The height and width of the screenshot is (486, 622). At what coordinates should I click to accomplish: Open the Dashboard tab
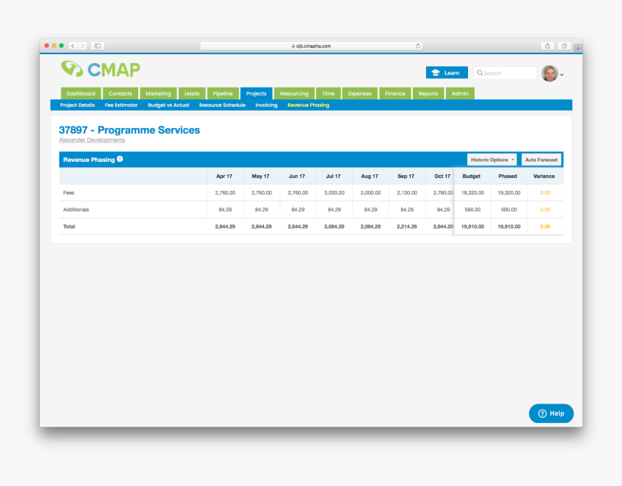(80, 93)
